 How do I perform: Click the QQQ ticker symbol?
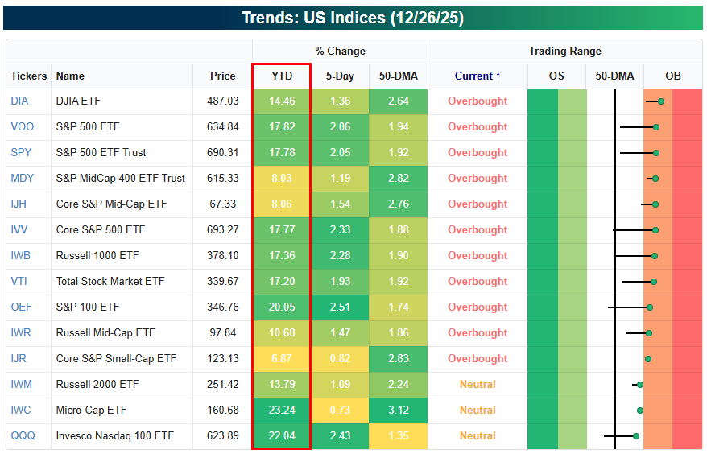pyautogui.click(x=22, y=436)
